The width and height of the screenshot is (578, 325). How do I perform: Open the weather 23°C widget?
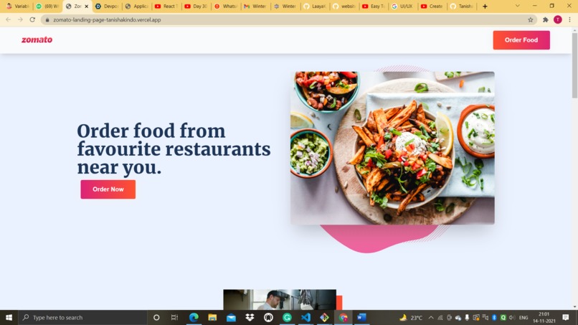[x=411, y=317]
